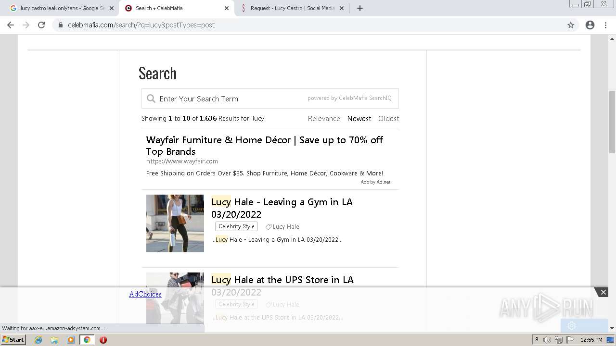Close the bottom ad banner
616x346 pixels.
[603, 292]
